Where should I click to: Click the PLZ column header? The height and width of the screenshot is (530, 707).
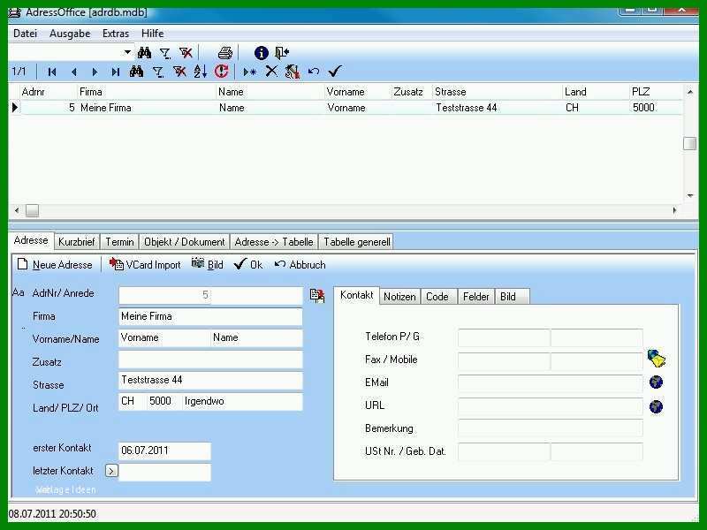point(655,92)
